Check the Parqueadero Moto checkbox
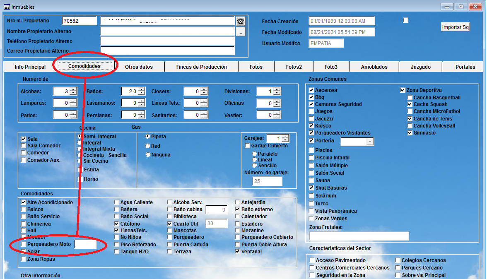 coord(23,244)
